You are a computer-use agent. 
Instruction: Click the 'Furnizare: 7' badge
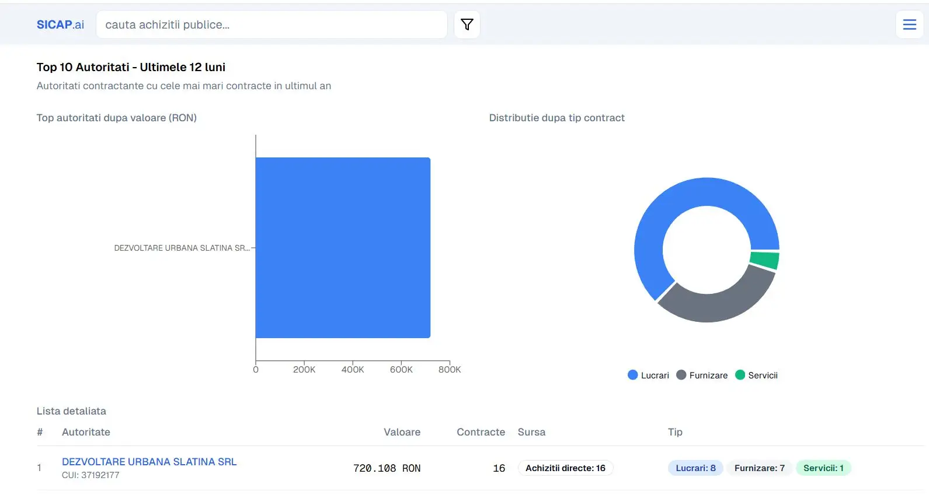[759, 468]
